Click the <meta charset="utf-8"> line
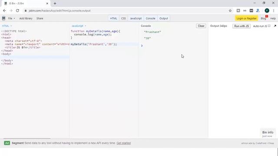The height and width of the screenshot is (156, 278). click(23, 41)
